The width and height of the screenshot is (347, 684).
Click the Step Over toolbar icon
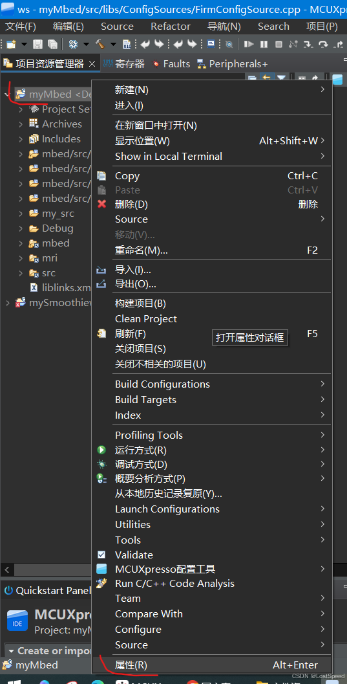click(324, 44)
